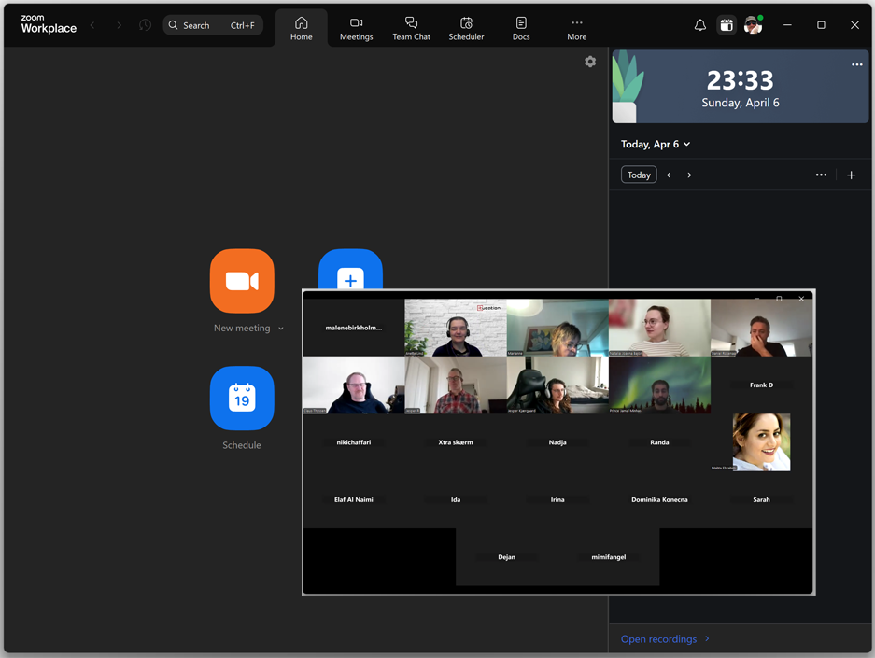Expand the New meeting dropdown arrow
The width and height of the screenshot is (875, 658).
click(281, 329)
